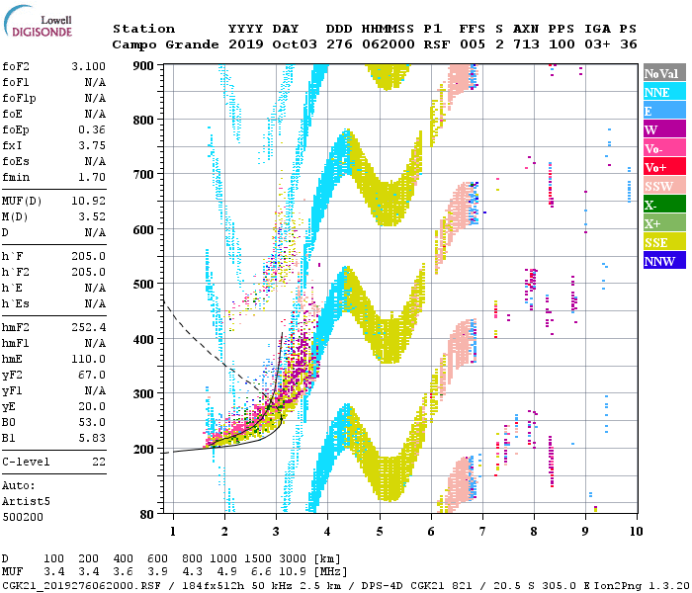Select the NoVal gray legend swatch

(664, 73)
